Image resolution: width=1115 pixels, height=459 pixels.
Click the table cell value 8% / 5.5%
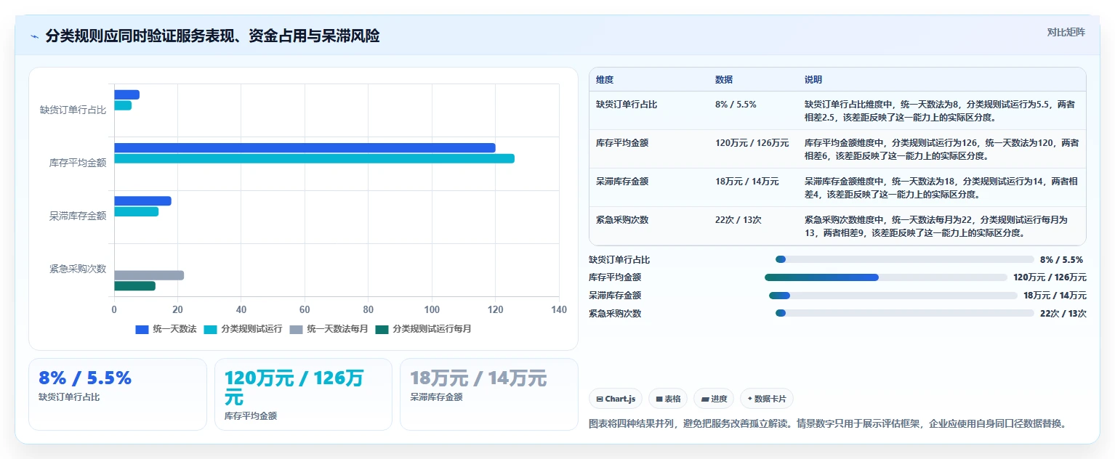coord(736,105)
